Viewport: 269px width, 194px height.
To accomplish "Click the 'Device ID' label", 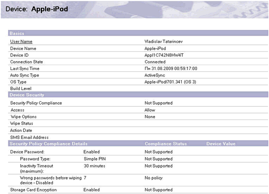I will pyautogui.click(x=19, y=55).
